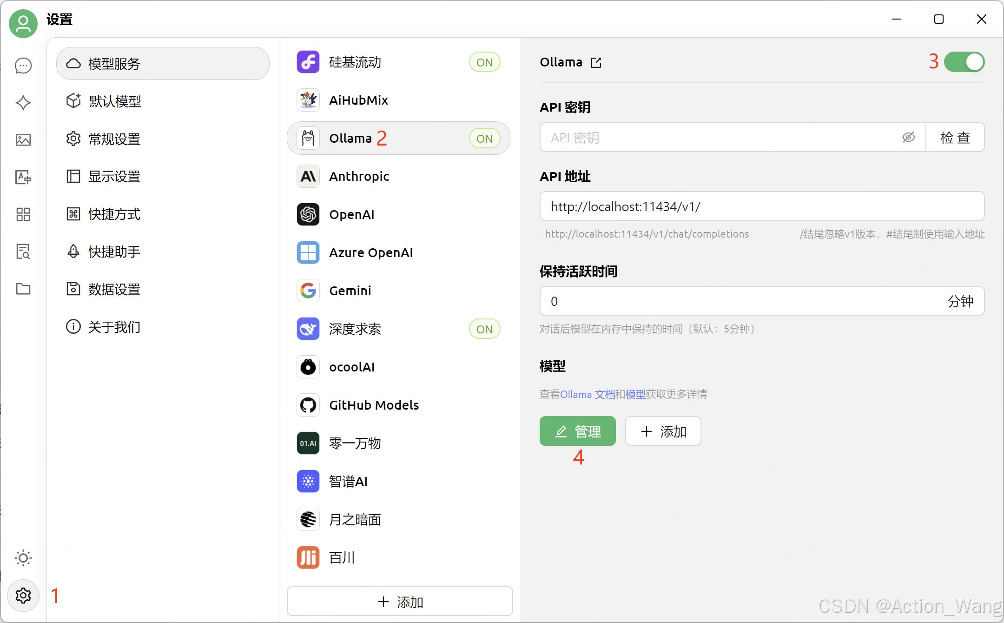Select the Azure OpenAI provider name
Image resolution: width=1004 pixels, height=623 pixels.
click(x=371, y=253)
